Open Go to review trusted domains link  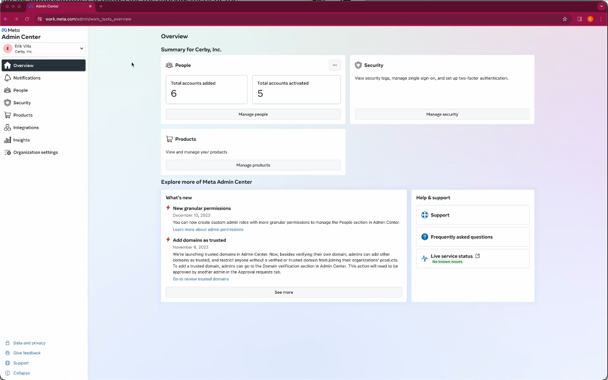tap(201, 279)
